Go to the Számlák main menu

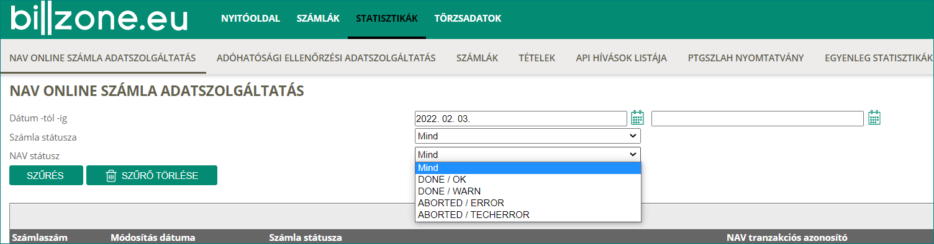pos(318,19)
